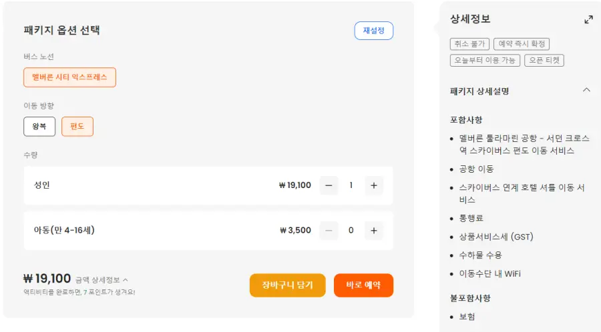Image resolution: width=601 pixels, height=332 pixels.
Task: Increase 아동(만 4-16세) quantity with the plus icon
Action: [374, 231]
